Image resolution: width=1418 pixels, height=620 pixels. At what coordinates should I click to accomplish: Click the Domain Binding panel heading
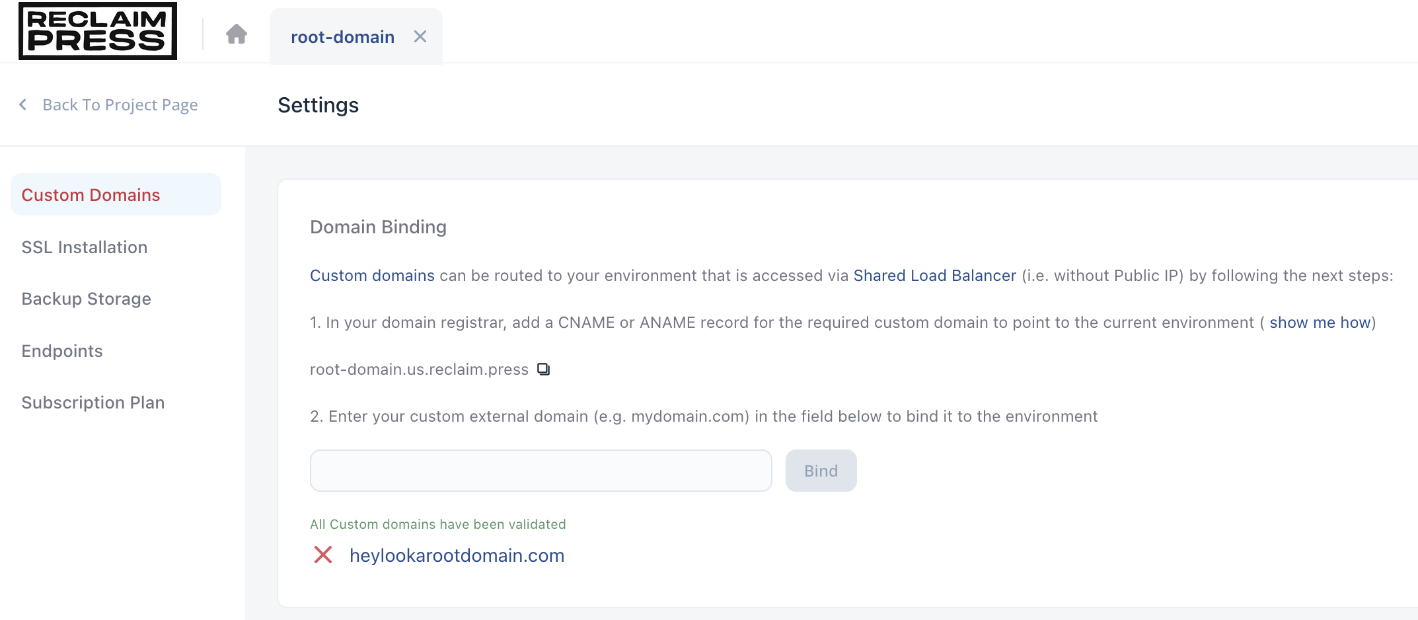tap(378, 227)
